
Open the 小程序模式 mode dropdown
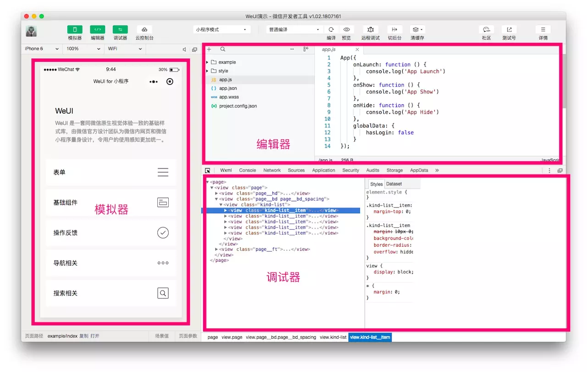(222, 29)
